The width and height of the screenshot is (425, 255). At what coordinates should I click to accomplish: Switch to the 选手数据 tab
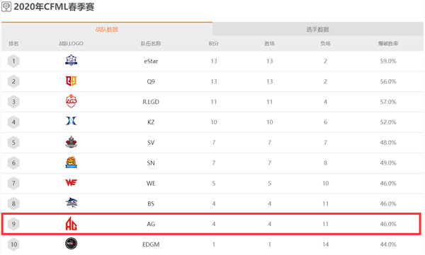[x=317, y=29]
